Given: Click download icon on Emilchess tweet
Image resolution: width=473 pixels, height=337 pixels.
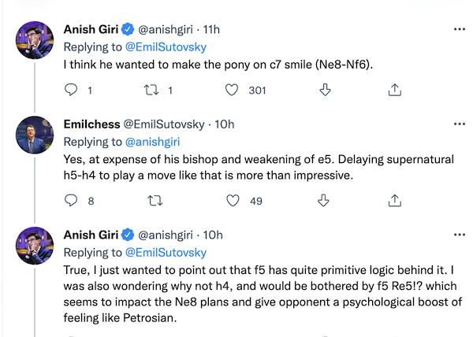Looking at the screenshot, I should point(324,201).
